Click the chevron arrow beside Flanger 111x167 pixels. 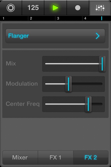[98, 36]
